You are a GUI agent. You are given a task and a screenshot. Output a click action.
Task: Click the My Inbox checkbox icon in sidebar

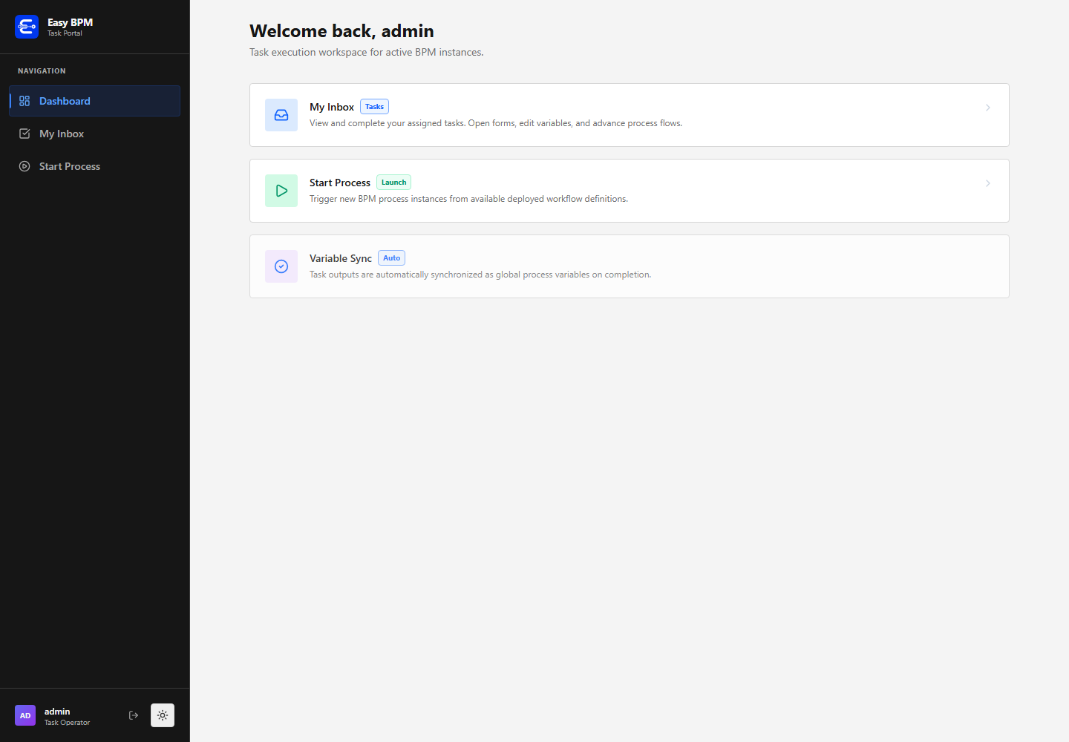coord(24,134)
